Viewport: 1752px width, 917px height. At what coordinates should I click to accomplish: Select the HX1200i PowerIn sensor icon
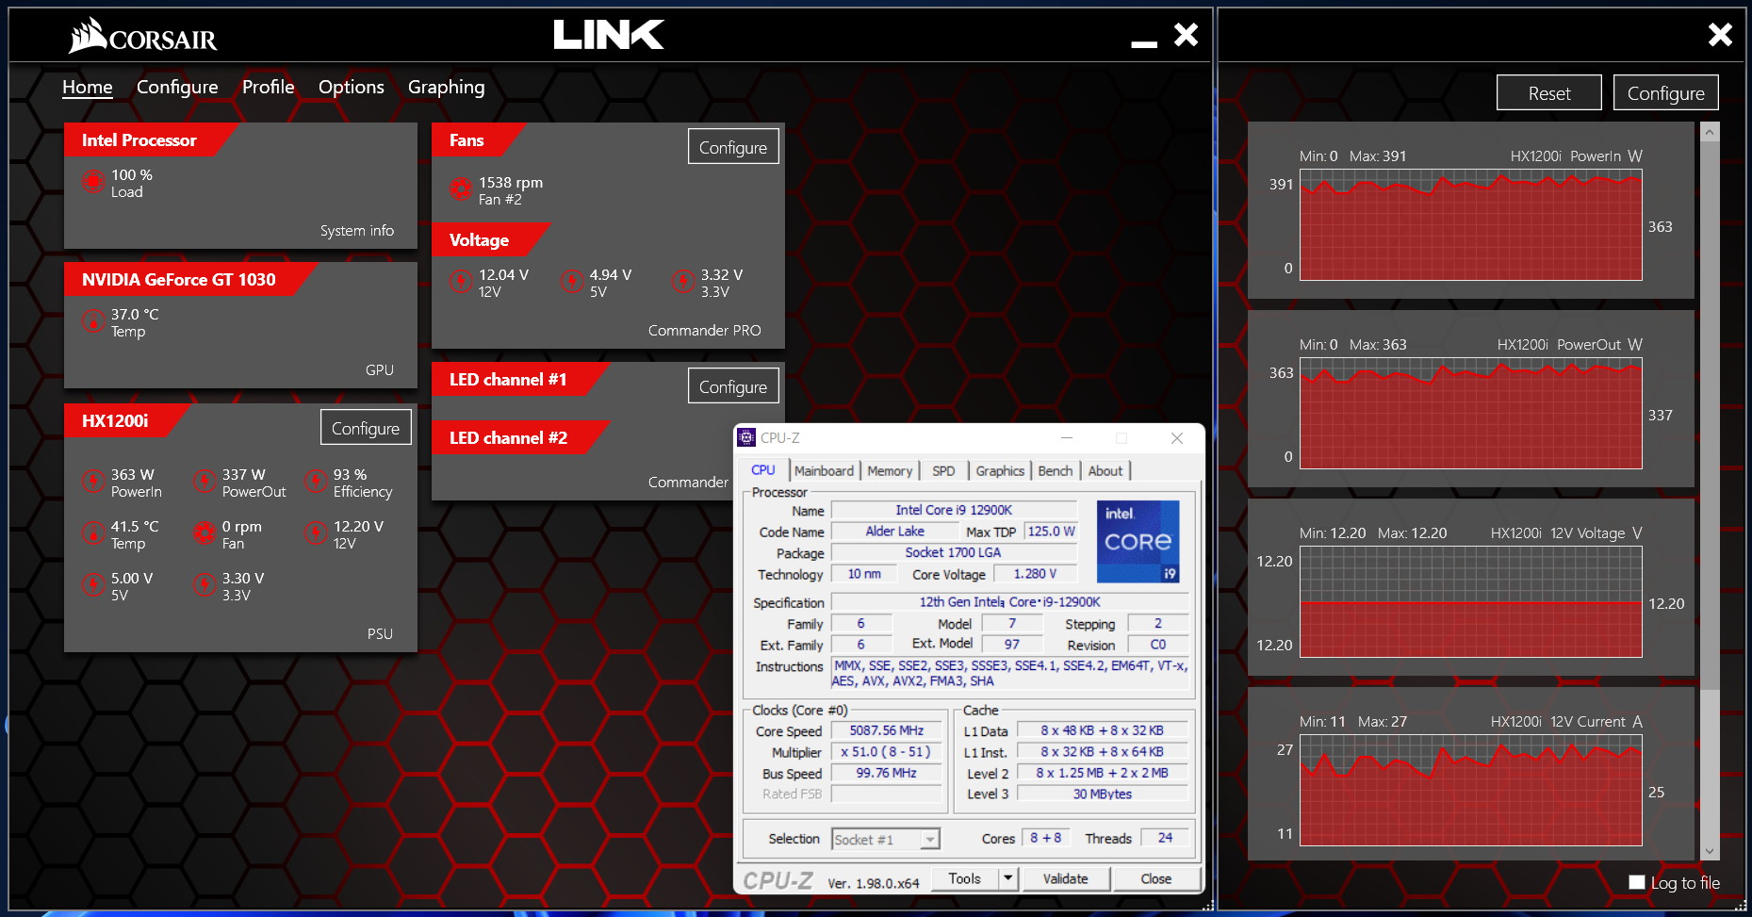pos(92,481)
